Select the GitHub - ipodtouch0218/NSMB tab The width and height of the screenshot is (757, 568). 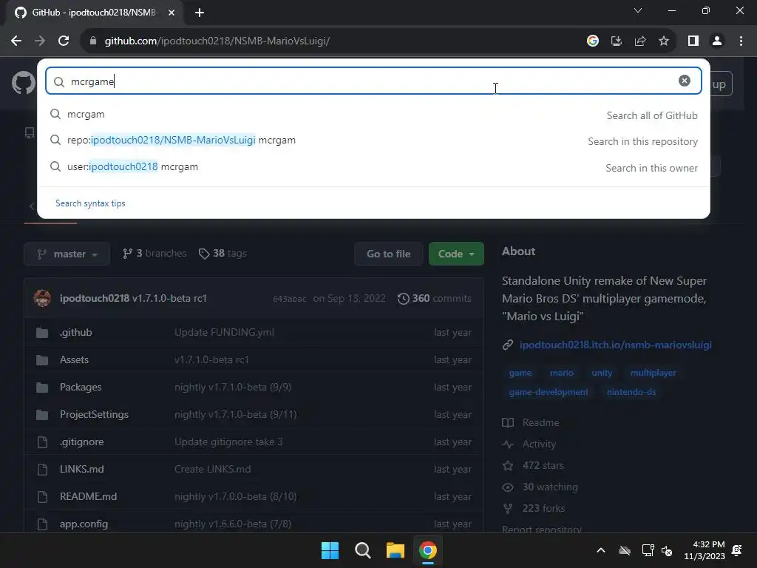[95, 13]
